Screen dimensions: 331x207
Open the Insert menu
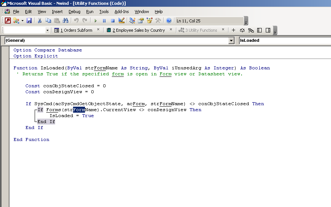pyautogui.click(x=57, y=12)
